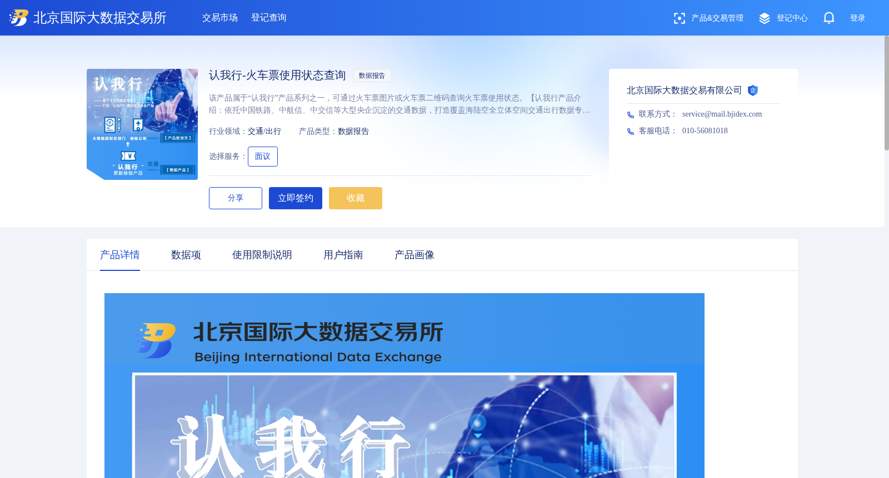This screenshot has width=889, height=478.
Task: Click the 联系方式 label
Action: tap(657, 114)
